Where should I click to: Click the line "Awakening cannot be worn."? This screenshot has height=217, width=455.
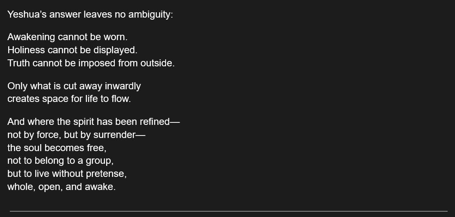tap(67, 37)
